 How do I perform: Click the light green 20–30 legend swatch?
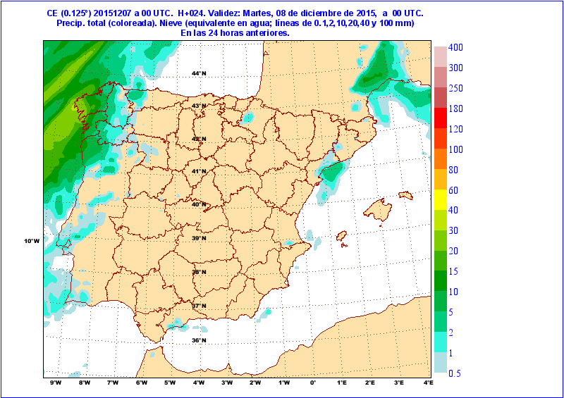[x=441, y=240]
